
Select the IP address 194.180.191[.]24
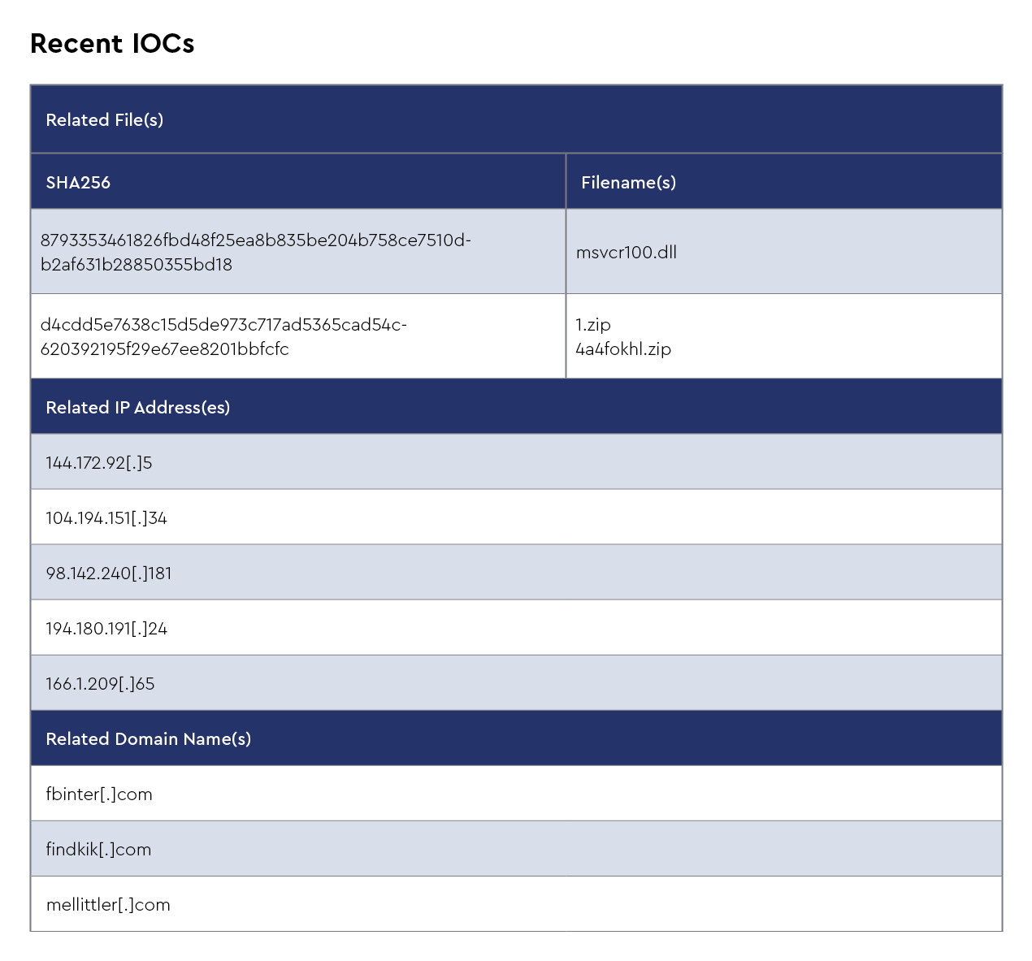106,629
